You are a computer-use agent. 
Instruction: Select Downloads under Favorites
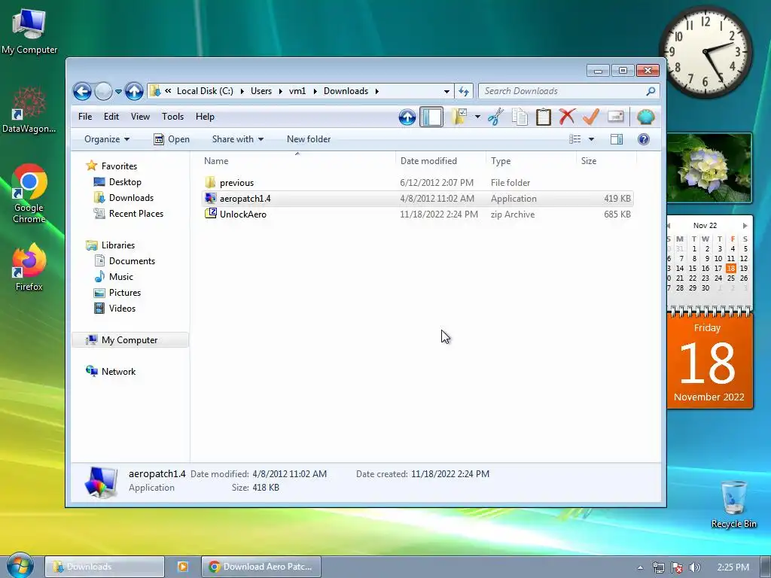(123, 198)
